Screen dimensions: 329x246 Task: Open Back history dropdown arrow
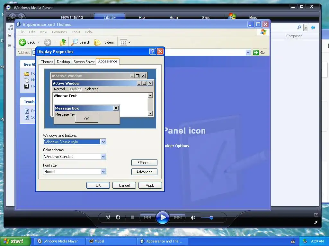click(x=39, y=42)
